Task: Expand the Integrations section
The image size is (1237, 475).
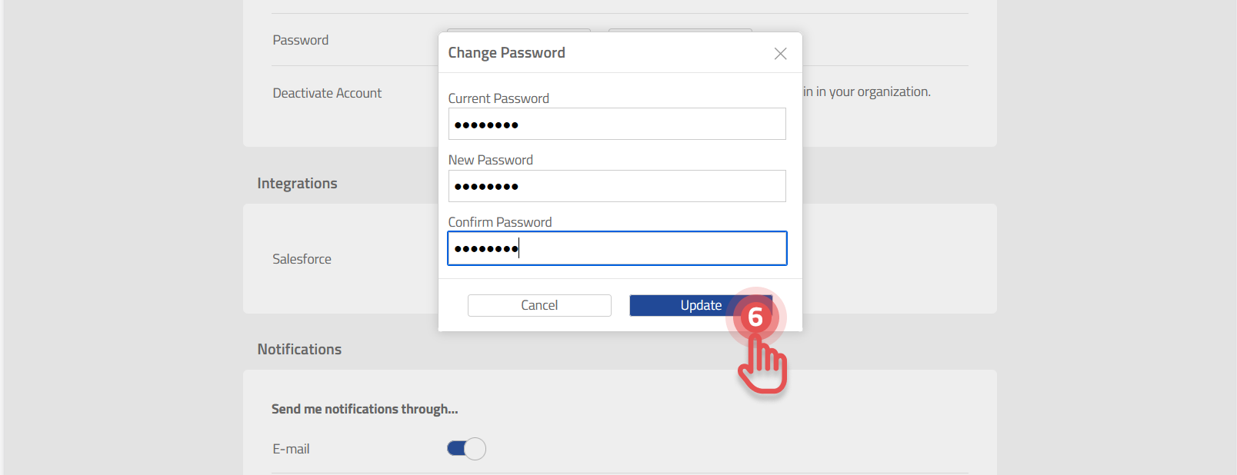Action: click(x=297, y=183)
